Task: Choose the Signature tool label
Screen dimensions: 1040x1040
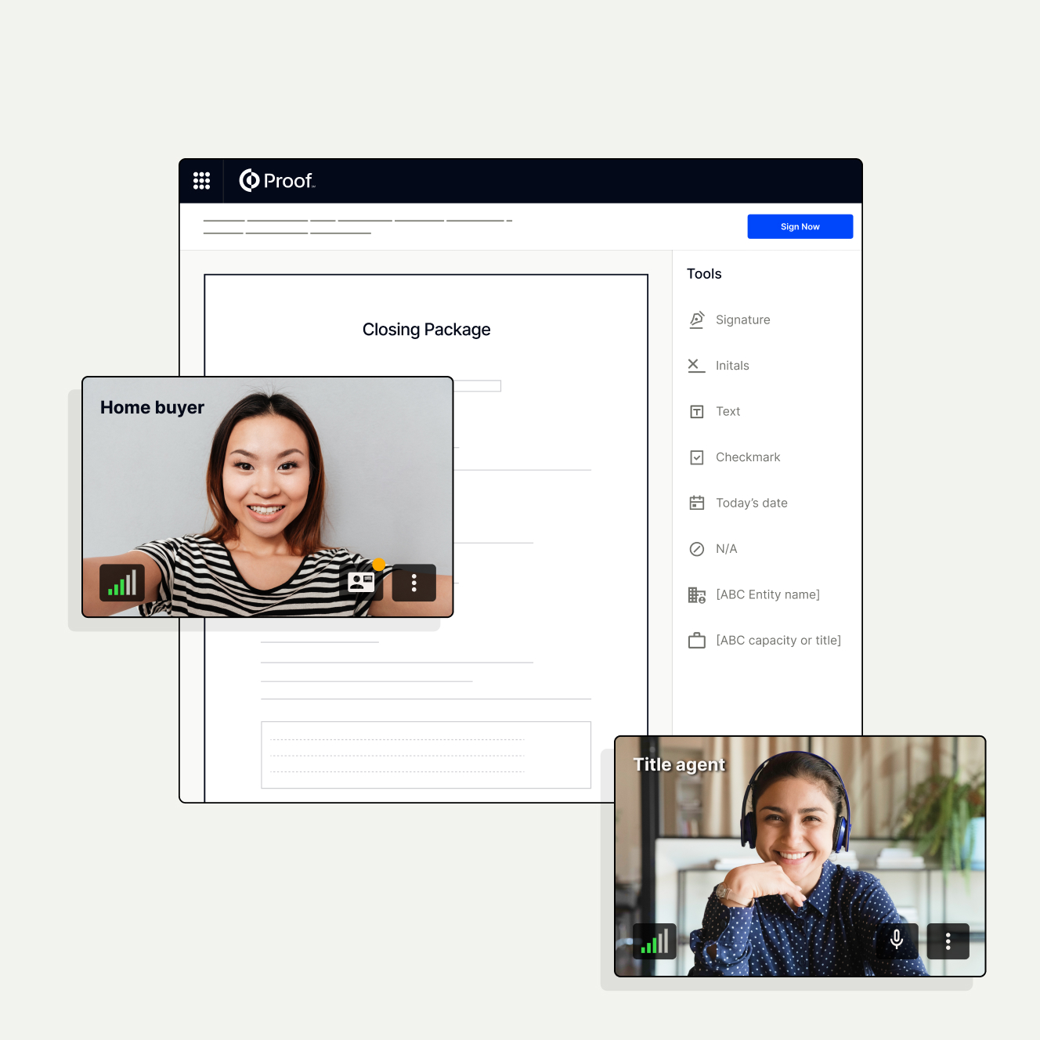Action: coord(742,320)
